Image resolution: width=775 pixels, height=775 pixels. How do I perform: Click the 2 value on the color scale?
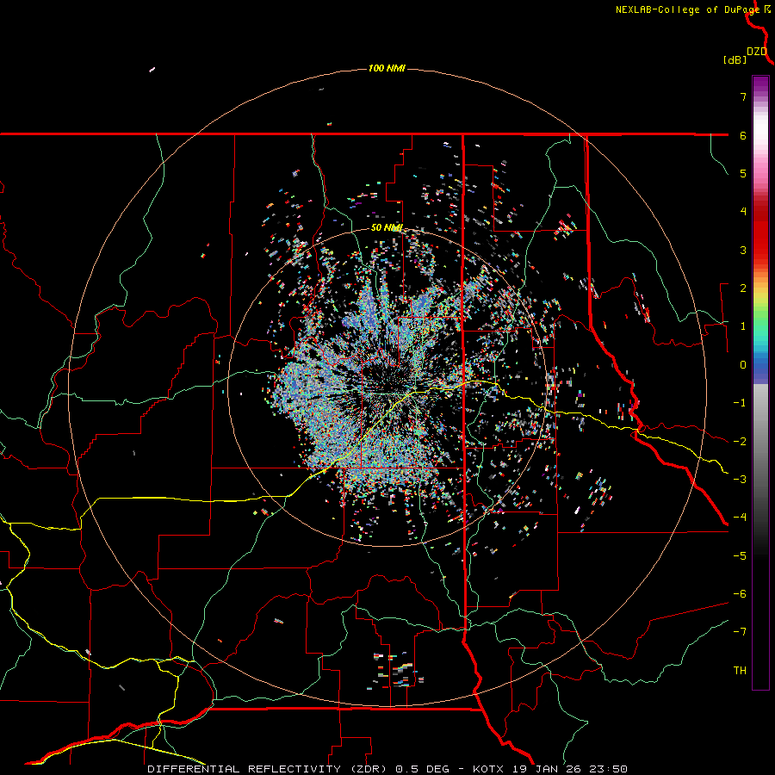tap(743, 288)
